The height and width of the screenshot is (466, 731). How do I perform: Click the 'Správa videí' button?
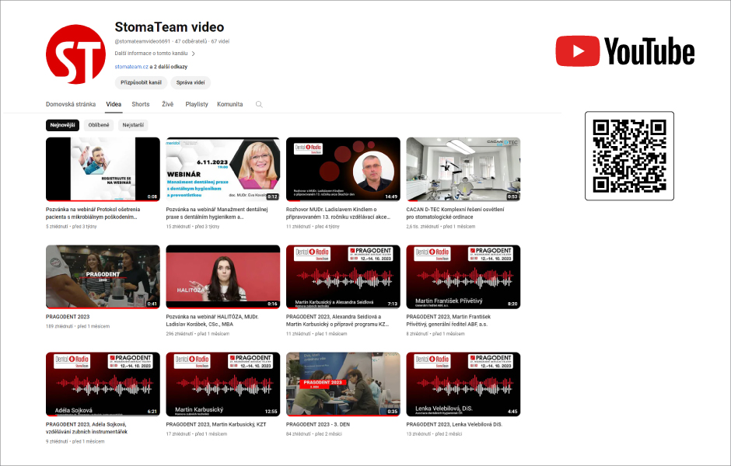[x=191, y=82]
